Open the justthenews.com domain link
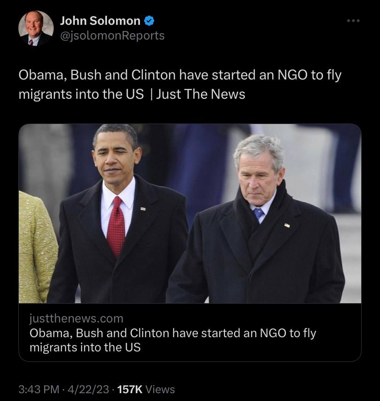380x401 pixels. point(76,318)
